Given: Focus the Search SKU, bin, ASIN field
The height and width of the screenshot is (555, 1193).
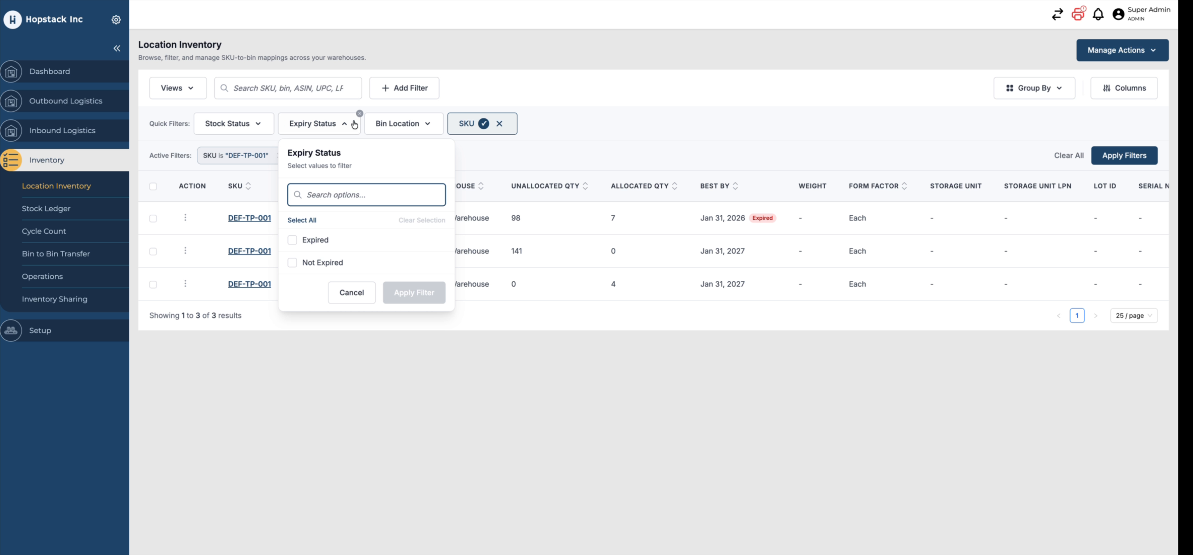Looking at the screenshot, I should pyautogui.click(x=288, y=88).
